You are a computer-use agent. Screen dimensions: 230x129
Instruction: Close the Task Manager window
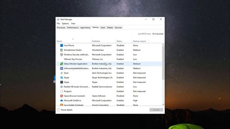click(161, 19)
